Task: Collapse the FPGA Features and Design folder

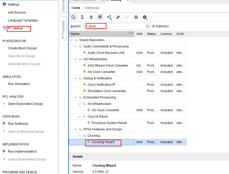Action: tap(76, 129)
